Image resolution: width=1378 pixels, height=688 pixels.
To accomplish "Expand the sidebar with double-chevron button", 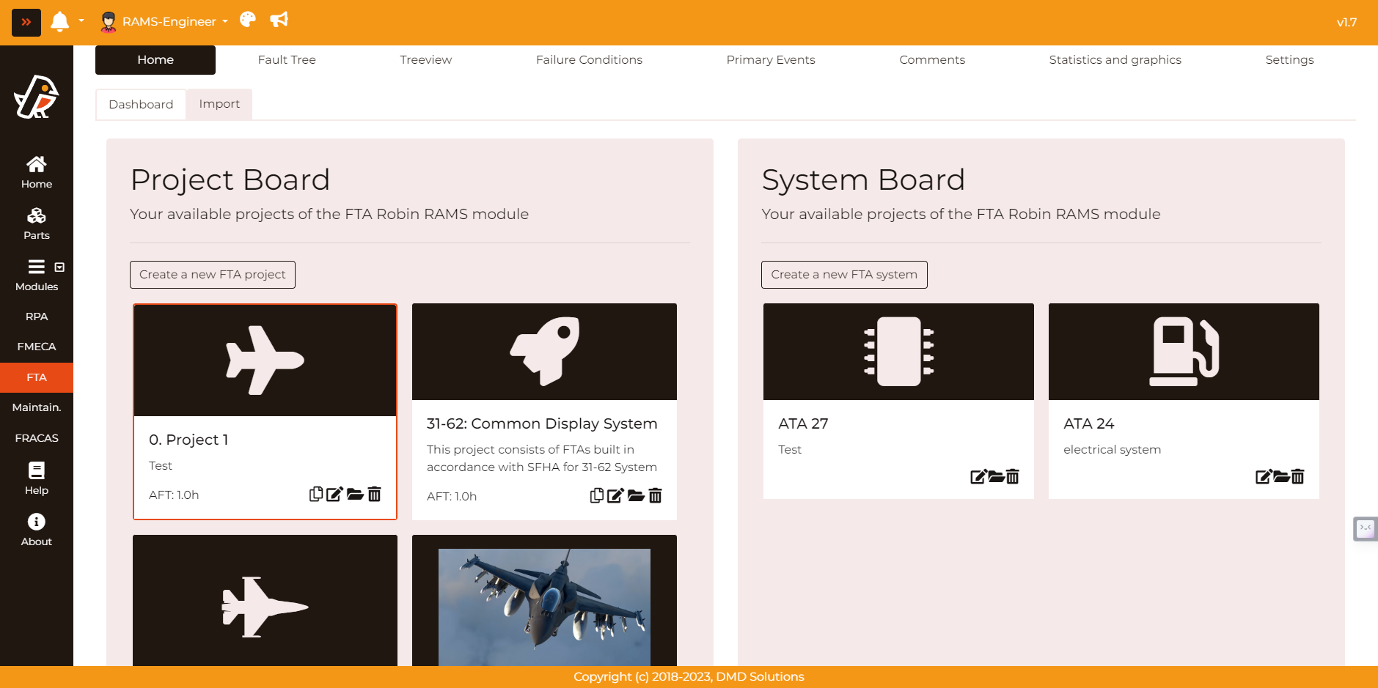I will [26, 22].
